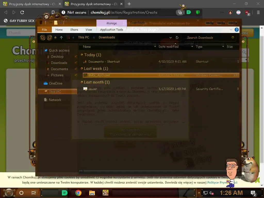Open Explorer help question mark

click(x=237, y=30)
